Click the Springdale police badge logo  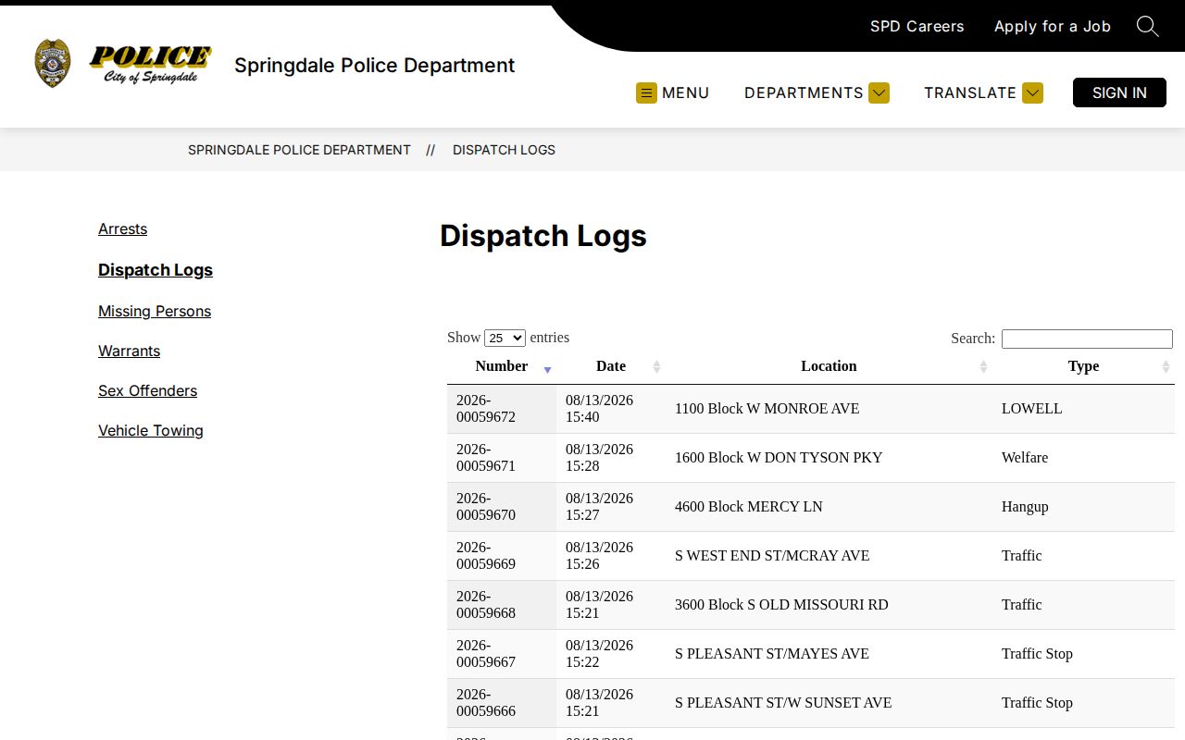53,64
